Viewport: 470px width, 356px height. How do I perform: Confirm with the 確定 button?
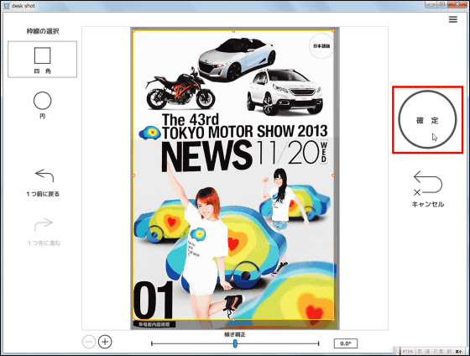tap(427, 119)
